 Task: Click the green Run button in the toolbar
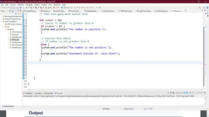(x=31, y=7)
